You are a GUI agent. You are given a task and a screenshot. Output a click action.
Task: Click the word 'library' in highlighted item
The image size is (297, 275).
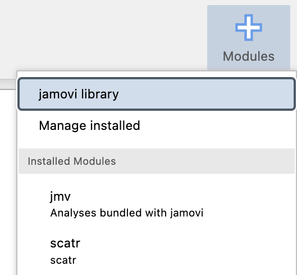point(100,94)
